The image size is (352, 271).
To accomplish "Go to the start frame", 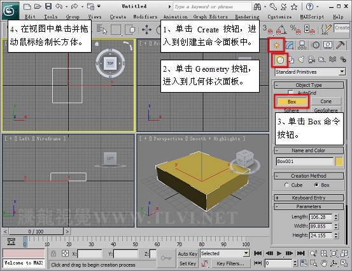I will 258,253.
